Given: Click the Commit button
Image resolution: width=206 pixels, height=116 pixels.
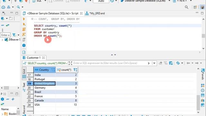Looking at the screenshot, I should pyautogui.click(x=56, y=1).
